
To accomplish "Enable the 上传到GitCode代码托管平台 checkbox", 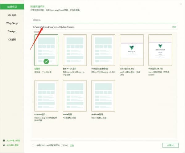I will [33, 145].
